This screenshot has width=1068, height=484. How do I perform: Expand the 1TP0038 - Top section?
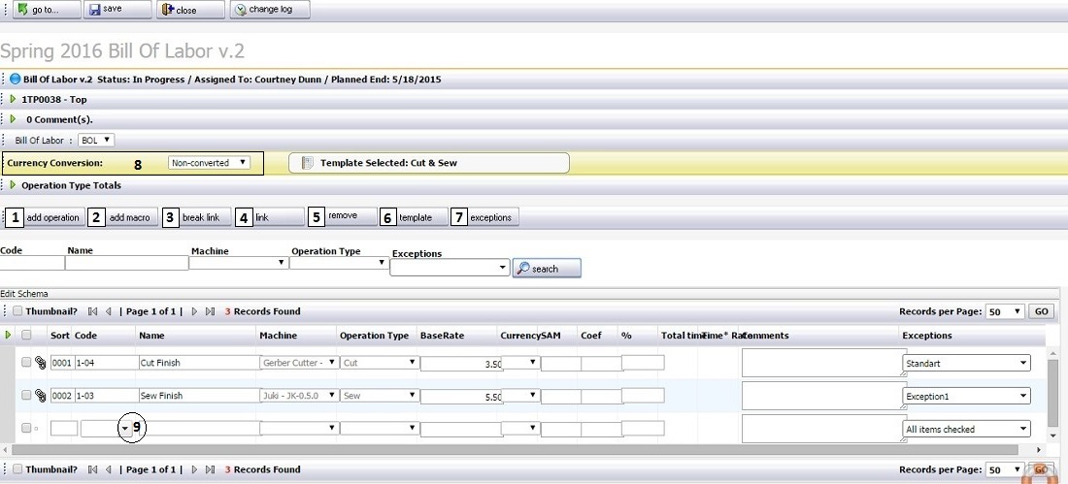[13, 99]
